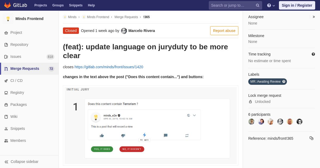
Task: Click the CI / CD rocket icon
Action: 6,81
